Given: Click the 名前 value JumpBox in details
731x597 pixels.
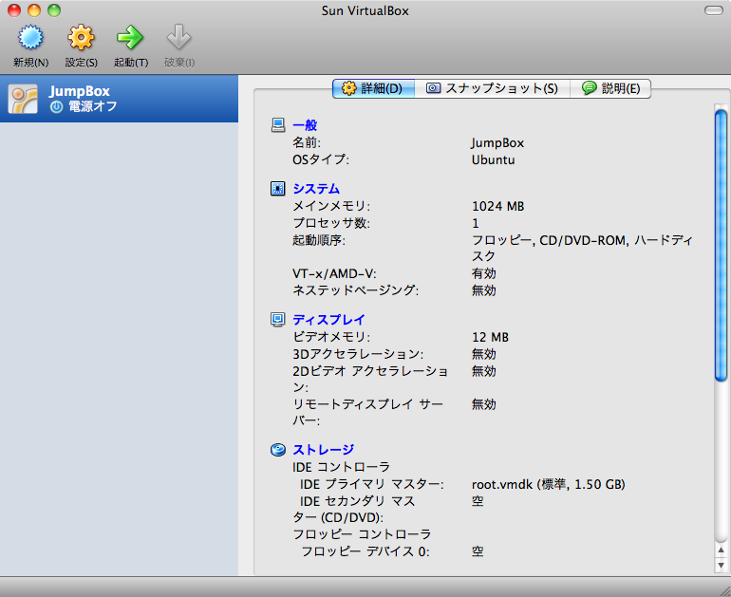Looking at the screenshot, I should click(x=497, y=143).
